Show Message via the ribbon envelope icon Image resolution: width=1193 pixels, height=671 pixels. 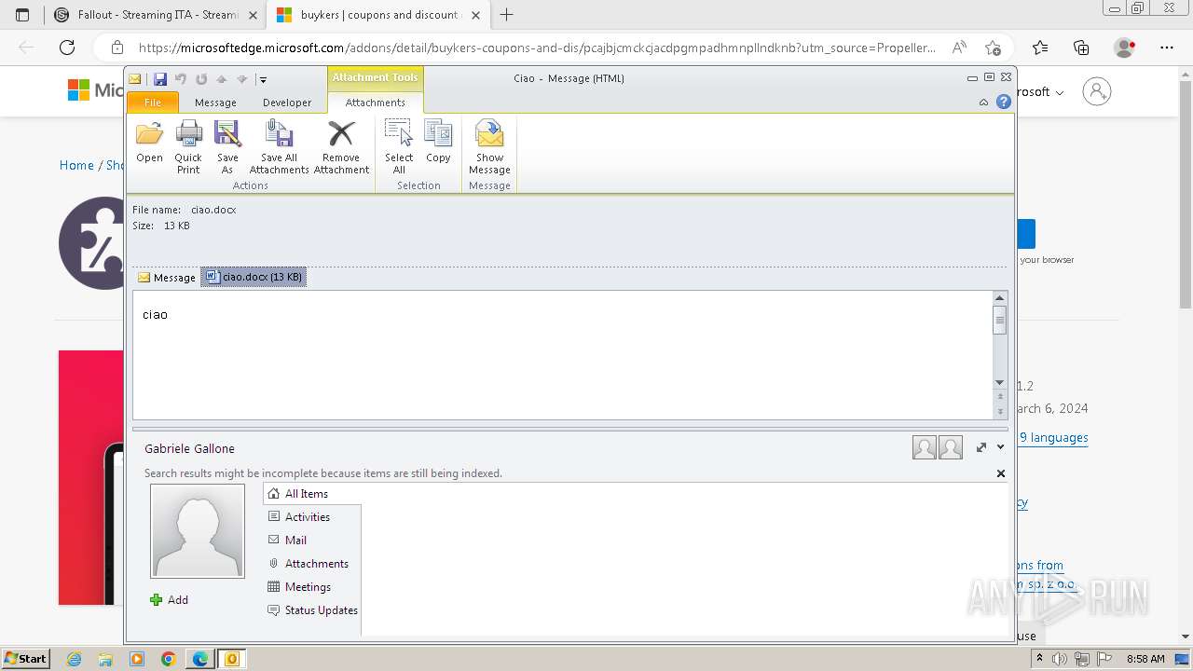pyautogui.click(x=489, y=147)
